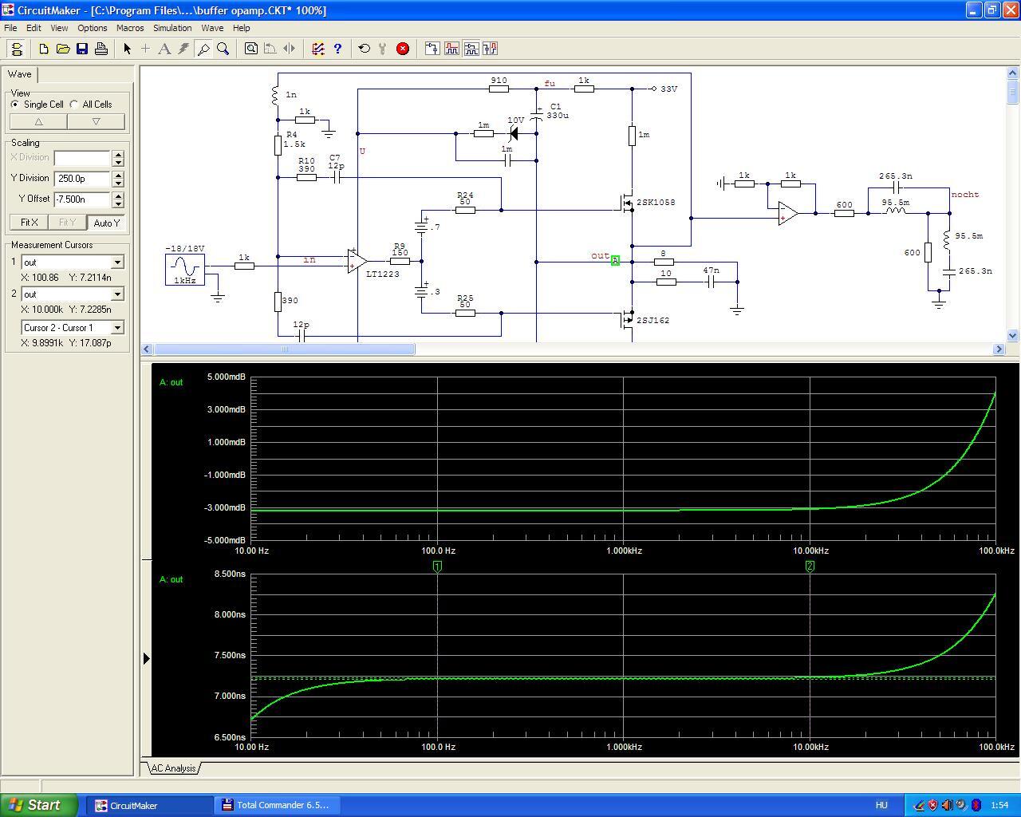Select the All Cells radio button
The height and width of the screenshot is (817, 1021).
74,105
